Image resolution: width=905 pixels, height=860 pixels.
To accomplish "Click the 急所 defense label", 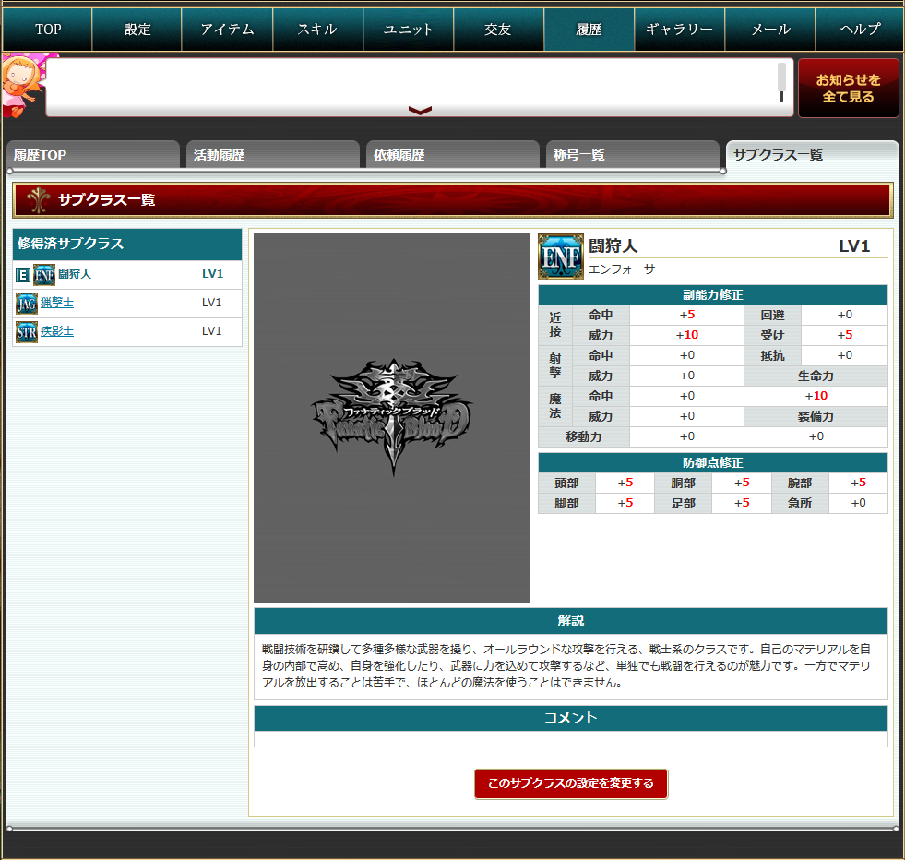I will [x=800, y=503].
